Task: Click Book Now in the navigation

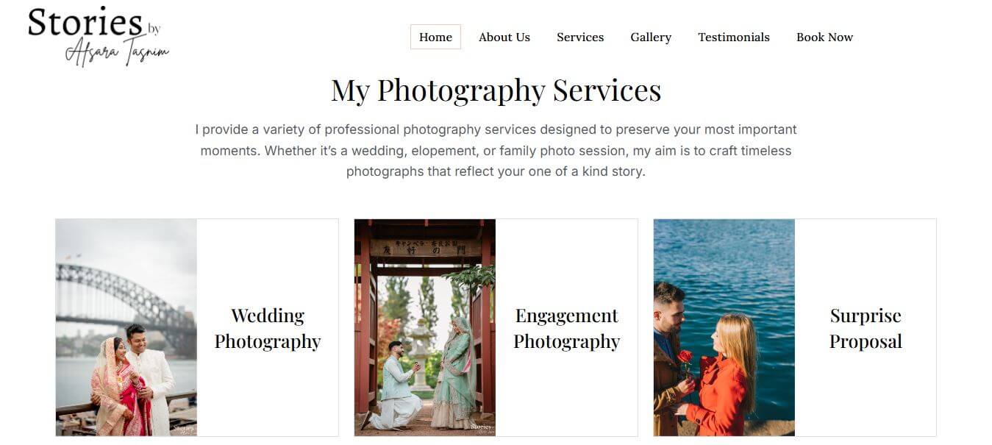Action: click(824, 37)
